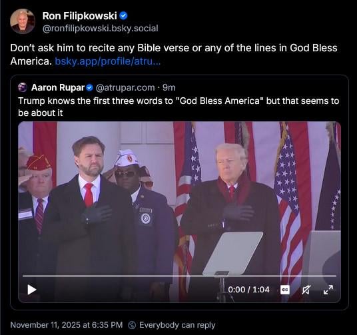Screen dimensions: 357x335
Task: Open the bsky.app/profile/atru... link
Action: (x=108, y=61)
